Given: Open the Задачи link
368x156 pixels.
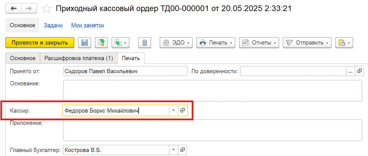Looking at the screenshot, I should [x=53, y=25].
